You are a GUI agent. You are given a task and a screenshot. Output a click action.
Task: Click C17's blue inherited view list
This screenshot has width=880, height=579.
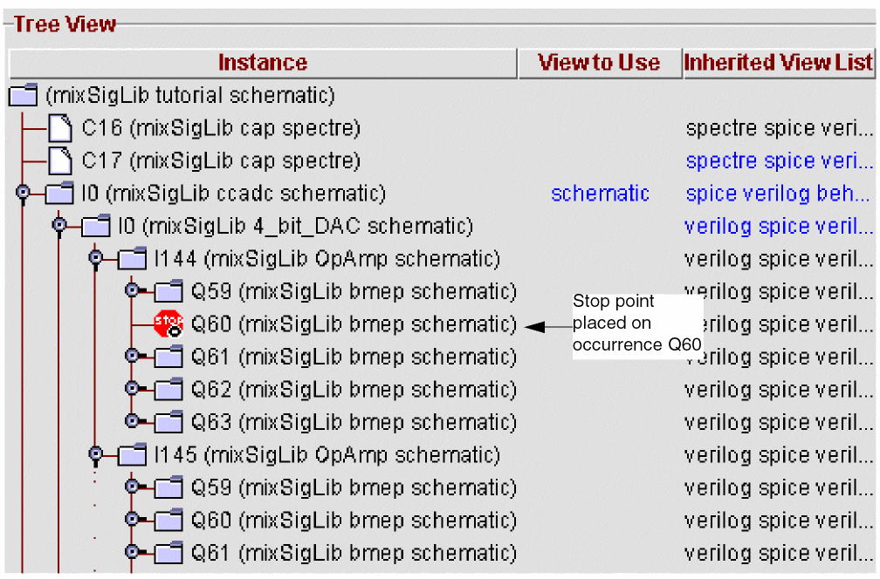pyautogui.click(x=779, y=161)
